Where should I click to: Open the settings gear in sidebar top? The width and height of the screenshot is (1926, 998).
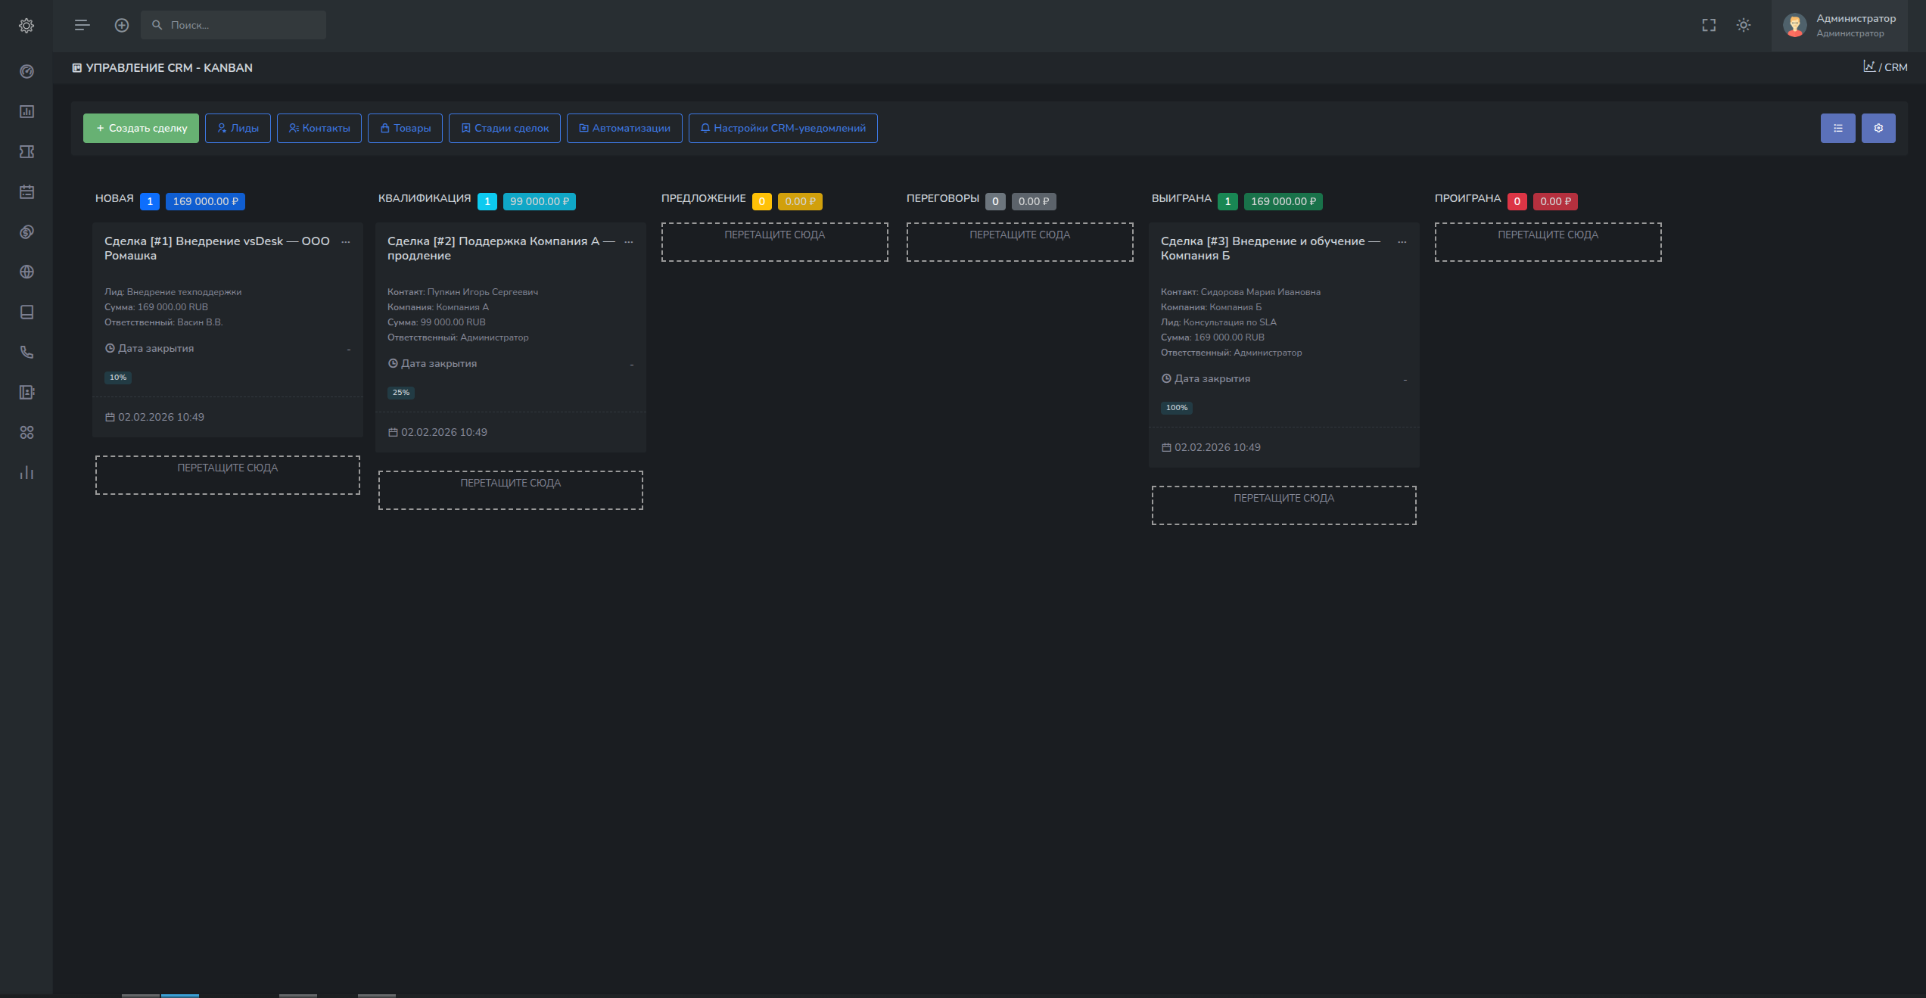[26, 26]
